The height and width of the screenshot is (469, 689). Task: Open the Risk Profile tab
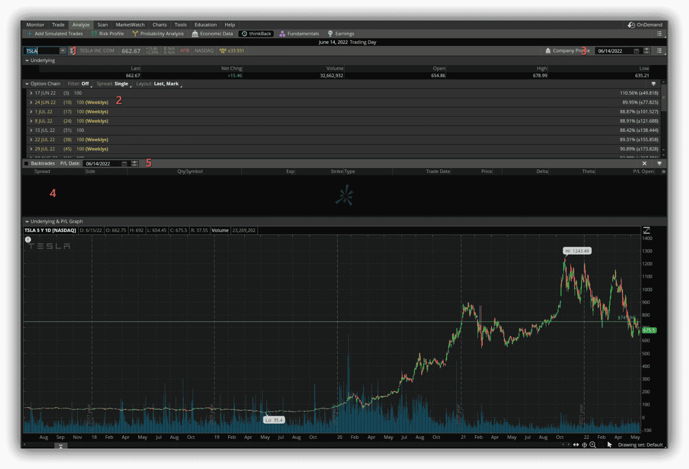coord(108,34)
